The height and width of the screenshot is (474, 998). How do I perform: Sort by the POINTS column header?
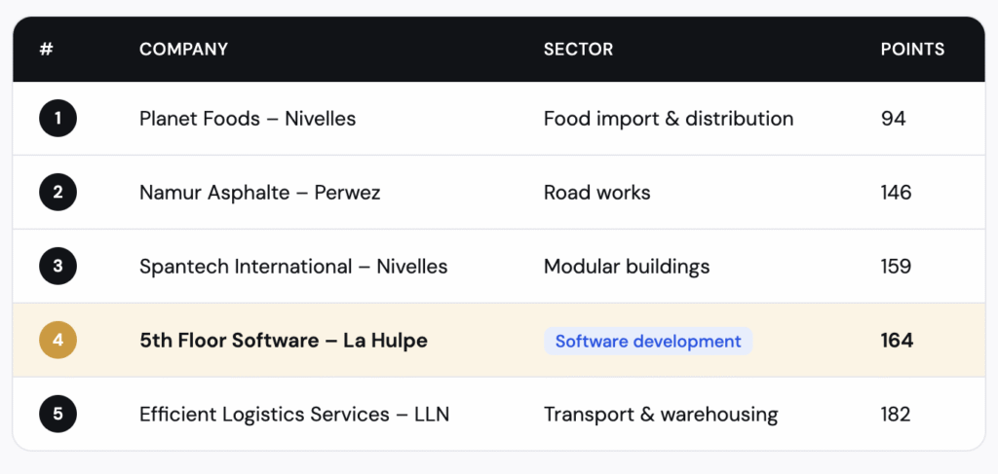(x=912, y=50)
